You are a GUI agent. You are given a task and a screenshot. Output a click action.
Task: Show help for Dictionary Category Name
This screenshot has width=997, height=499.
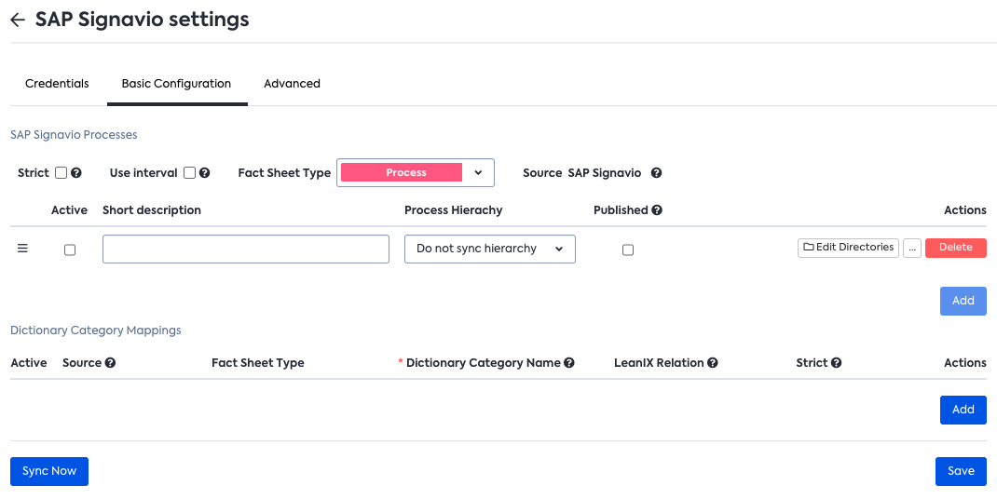tap(569, 362)
